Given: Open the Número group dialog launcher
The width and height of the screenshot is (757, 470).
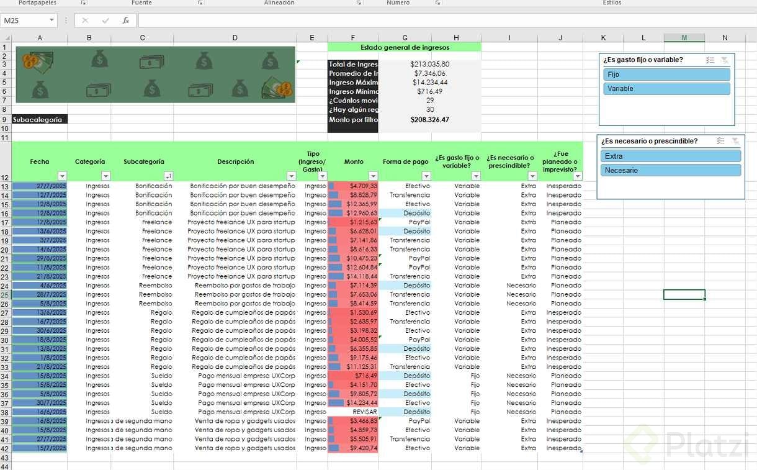Looking at the screenshot, I should pyautogui.click(x=438, y=3).
